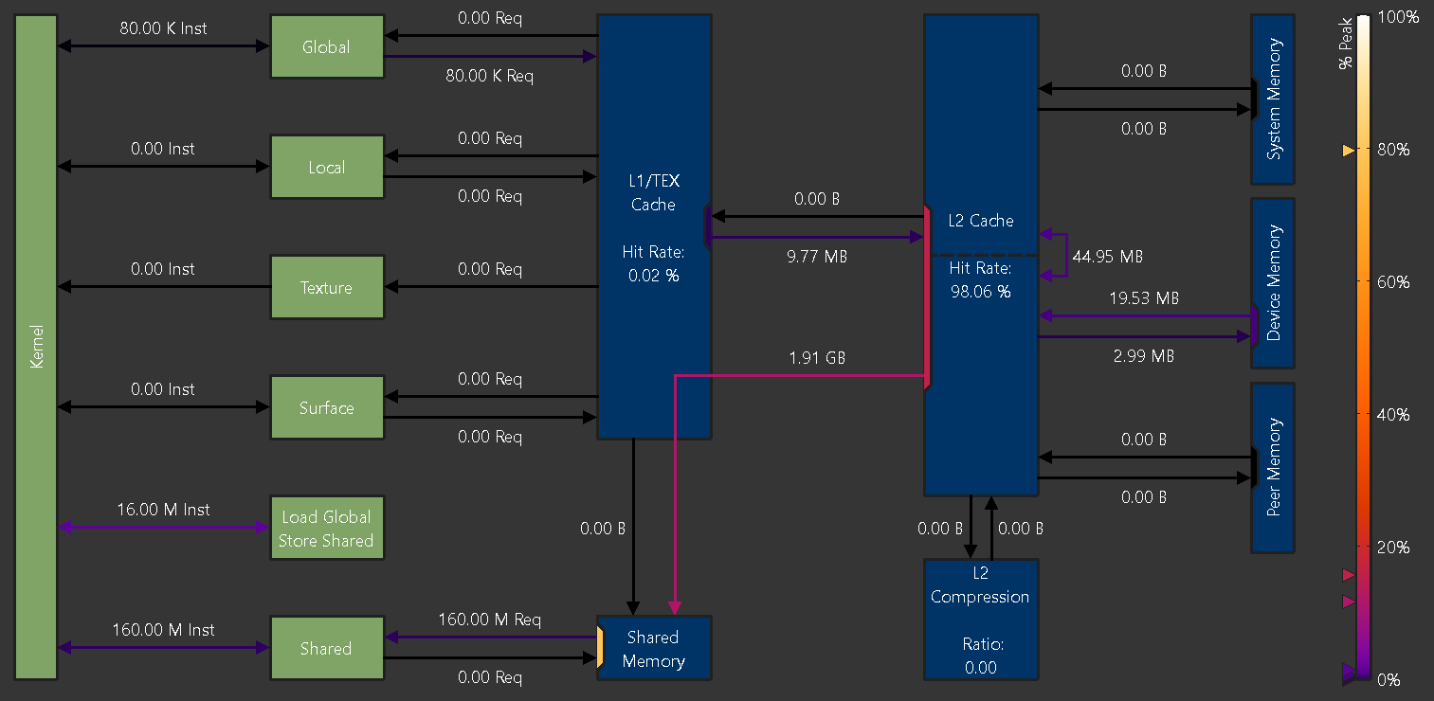Select the Device Memory node
The height and width of the screenshot is (701, 1434).
tap(1273, 282)
